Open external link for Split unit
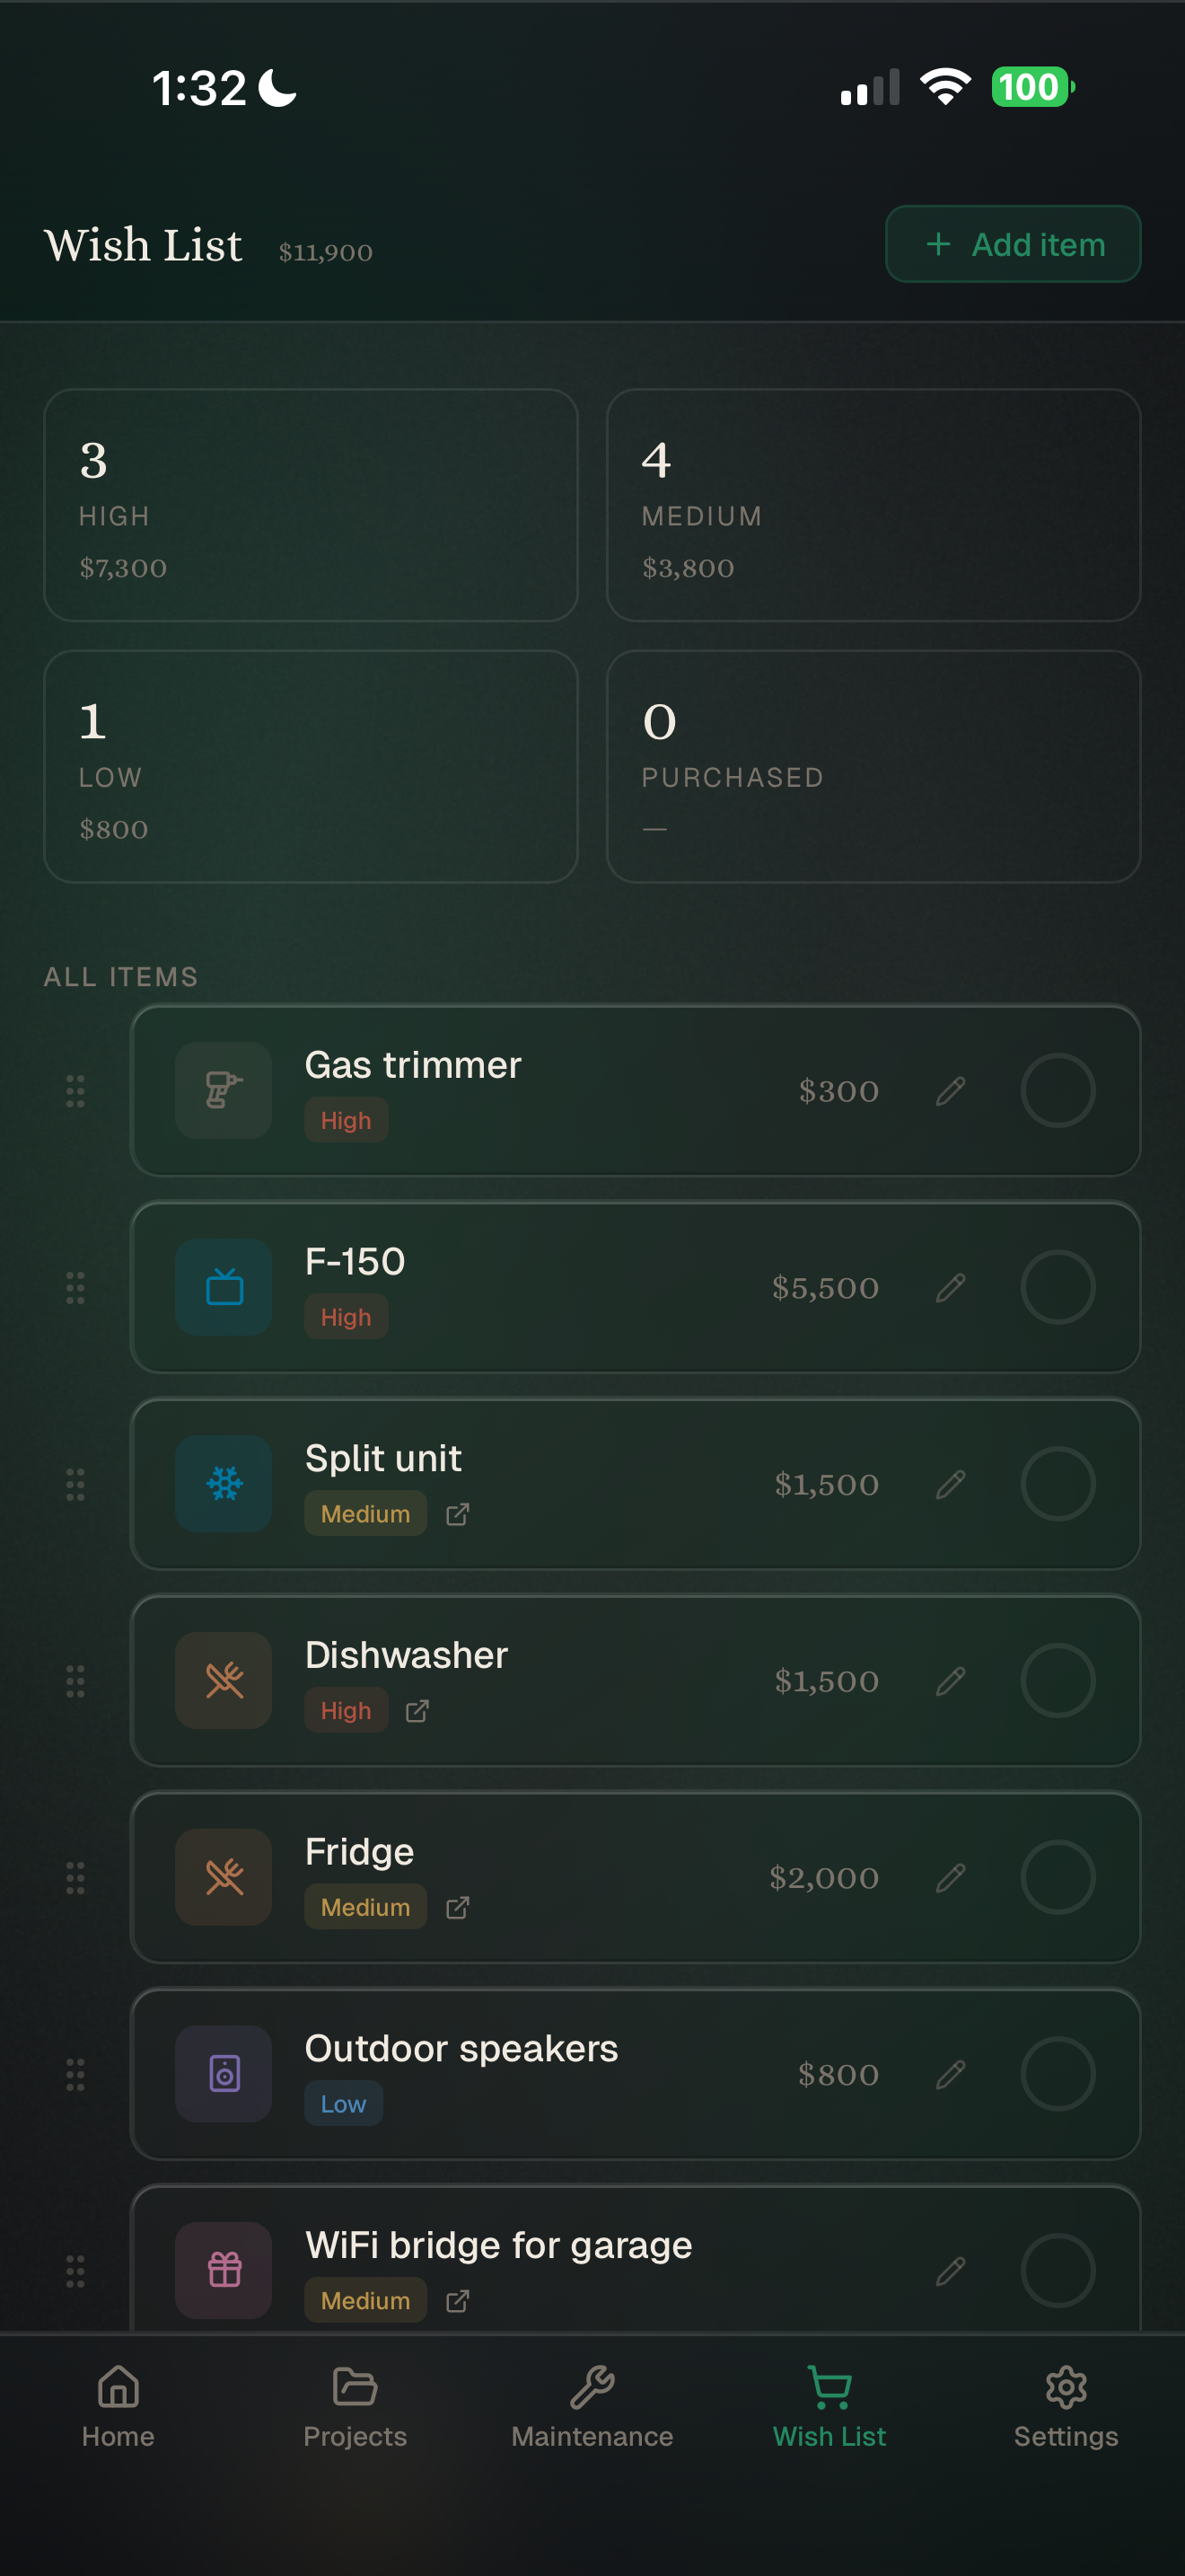Screen dimensions: 1185x2576 [458, 1514]
